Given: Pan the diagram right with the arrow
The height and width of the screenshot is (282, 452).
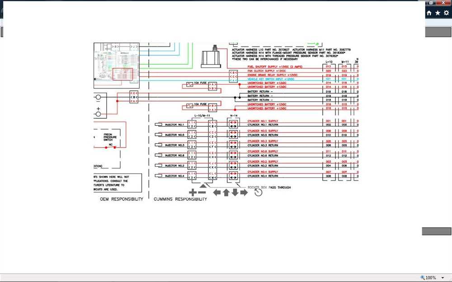Looking at the screenshot, I should click(x=244, y=193).
